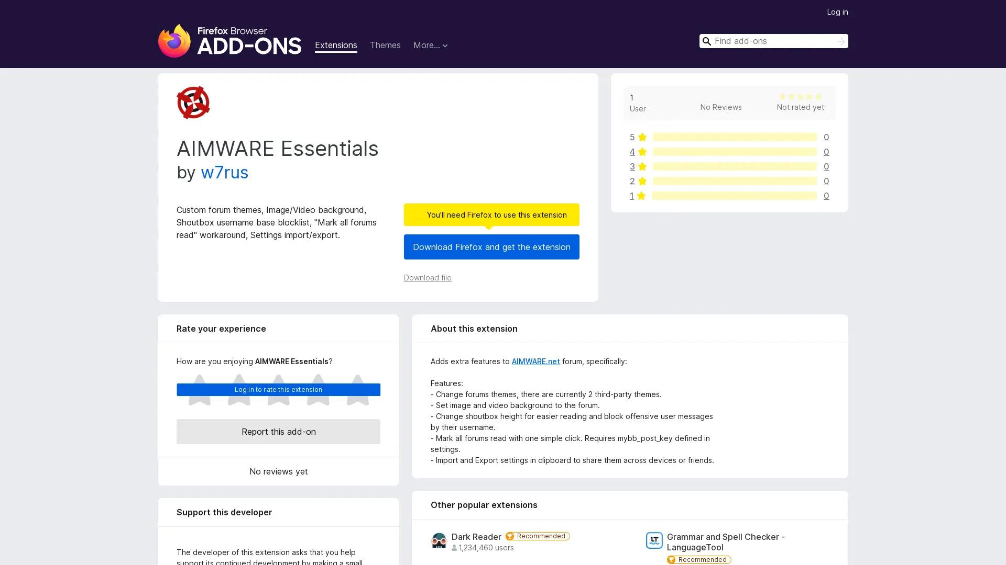Viewport: 1006px width, 565px height.
Task: Click Log in at the top right
Action: click(x=837, y=12)
